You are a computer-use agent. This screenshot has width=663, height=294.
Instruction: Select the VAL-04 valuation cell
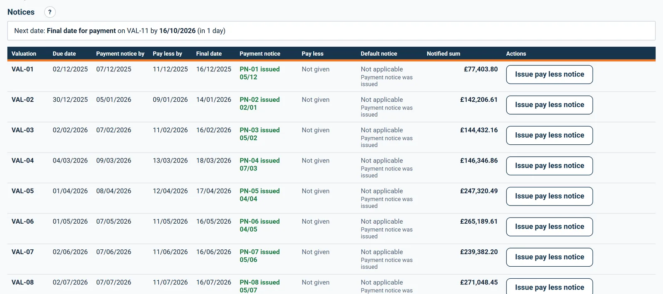coord(22,160)
